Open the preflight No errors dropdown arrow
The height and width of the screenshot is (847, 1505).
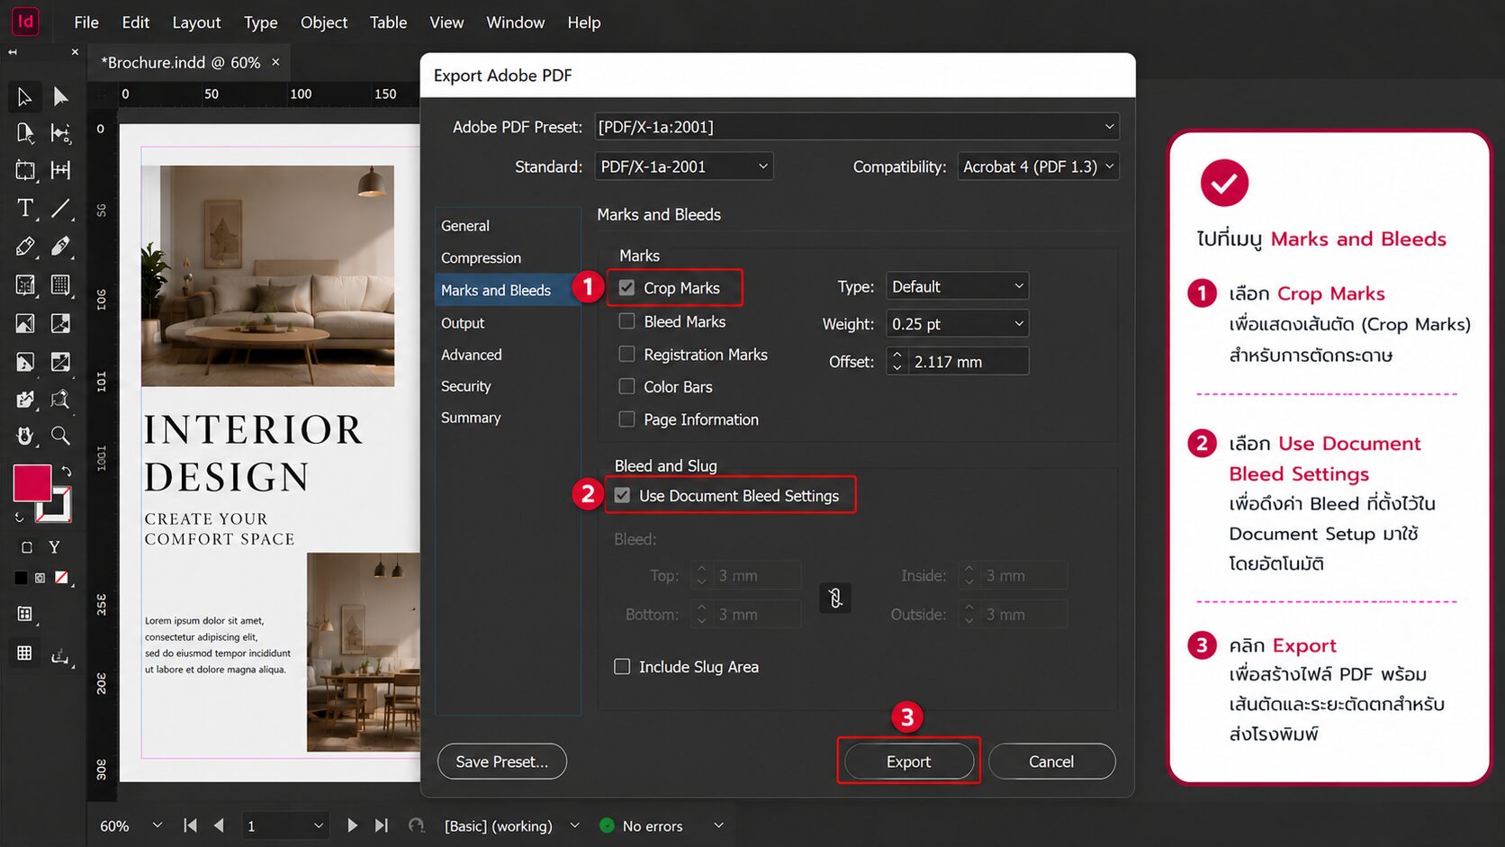[x=718, y=825]
